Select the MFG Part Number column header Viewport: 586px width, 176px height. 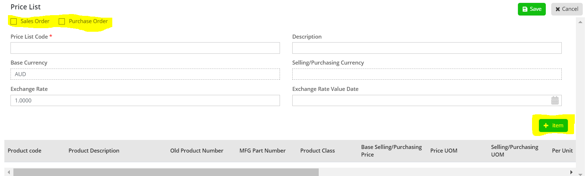pyautogui.click(x=262, y=151)
